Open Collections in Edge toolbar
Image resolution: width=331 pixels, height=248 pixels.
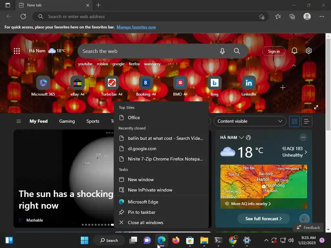[x=292, y=16]
